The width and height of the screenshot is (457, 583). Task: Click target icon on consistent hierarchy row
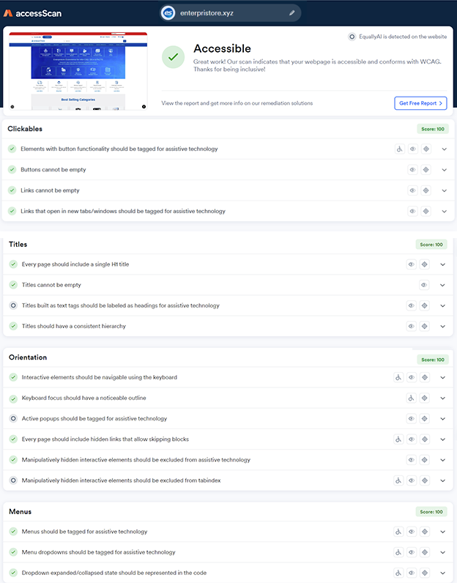pyautogui.click(x=425, y=327)
